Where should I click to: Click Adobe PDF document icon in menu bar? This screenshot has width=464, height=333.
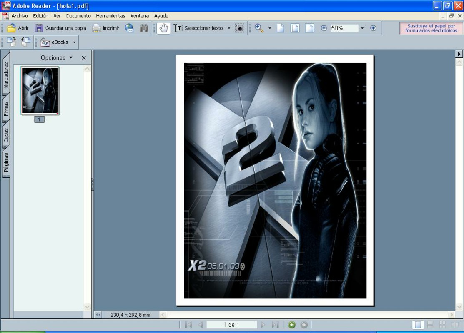(5, 16)
